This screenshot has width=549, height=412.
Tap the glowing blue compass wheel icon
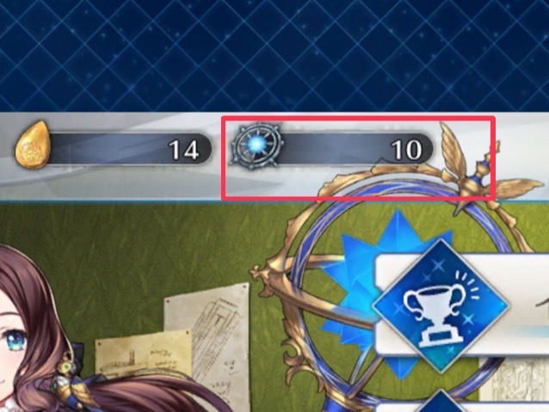pyautogui.click(x=257, y=145)
